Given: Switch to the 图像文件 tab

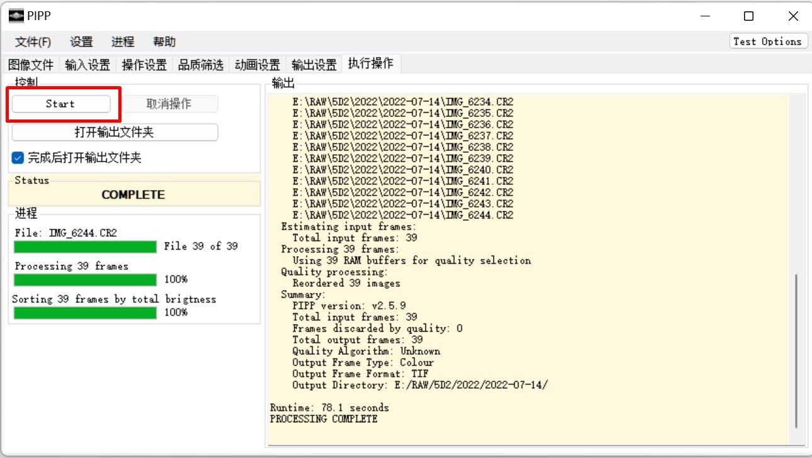Looking at the screenshot, I should pos(31,64).
